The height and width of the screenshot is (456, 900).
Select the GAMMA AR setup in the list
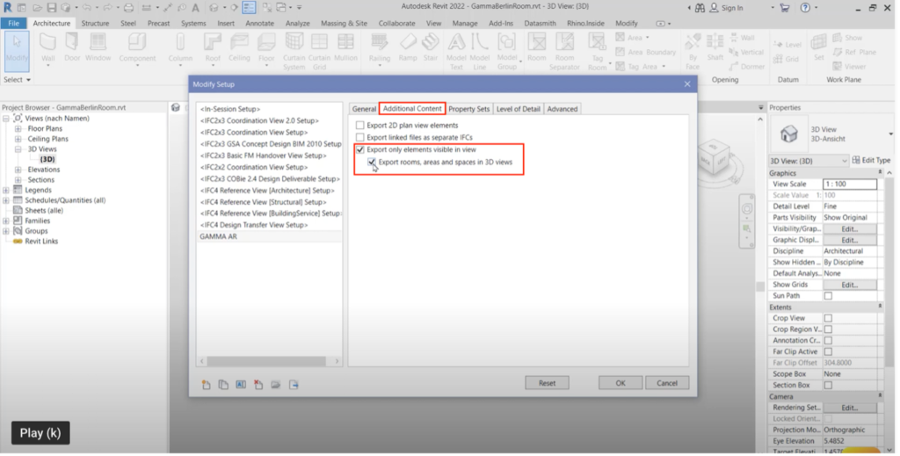click(x=269, y=236)
